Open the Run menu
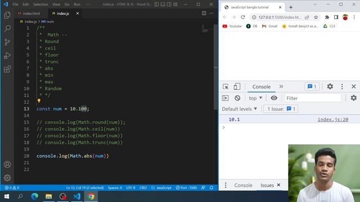Screen dimensions: 360x202 (77, 4)
